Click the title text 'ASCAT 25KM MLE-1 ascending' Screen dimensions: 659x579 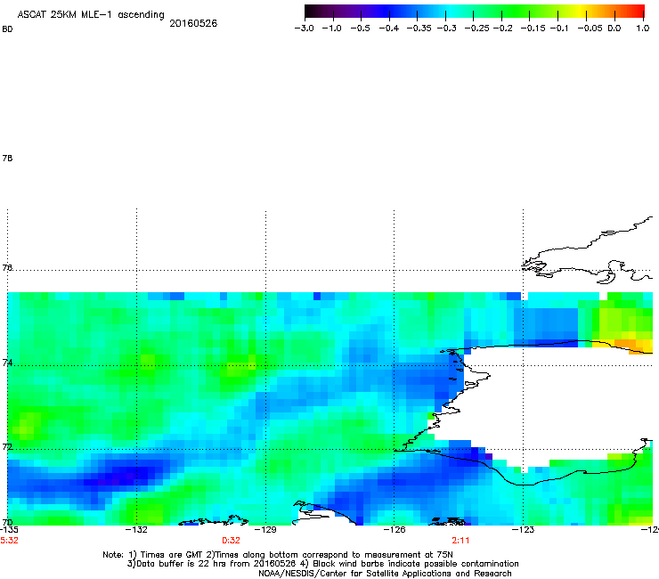(x=91, y=15)
